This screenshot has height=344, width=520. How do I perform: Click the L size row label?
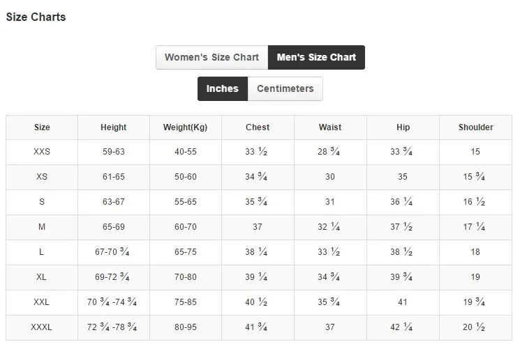point(42,252)
